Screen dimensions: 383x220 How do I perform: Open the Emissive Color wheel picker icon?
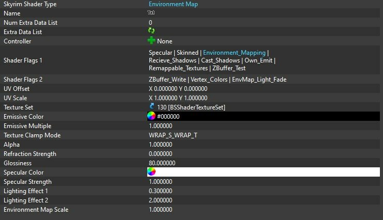(151, 116)
